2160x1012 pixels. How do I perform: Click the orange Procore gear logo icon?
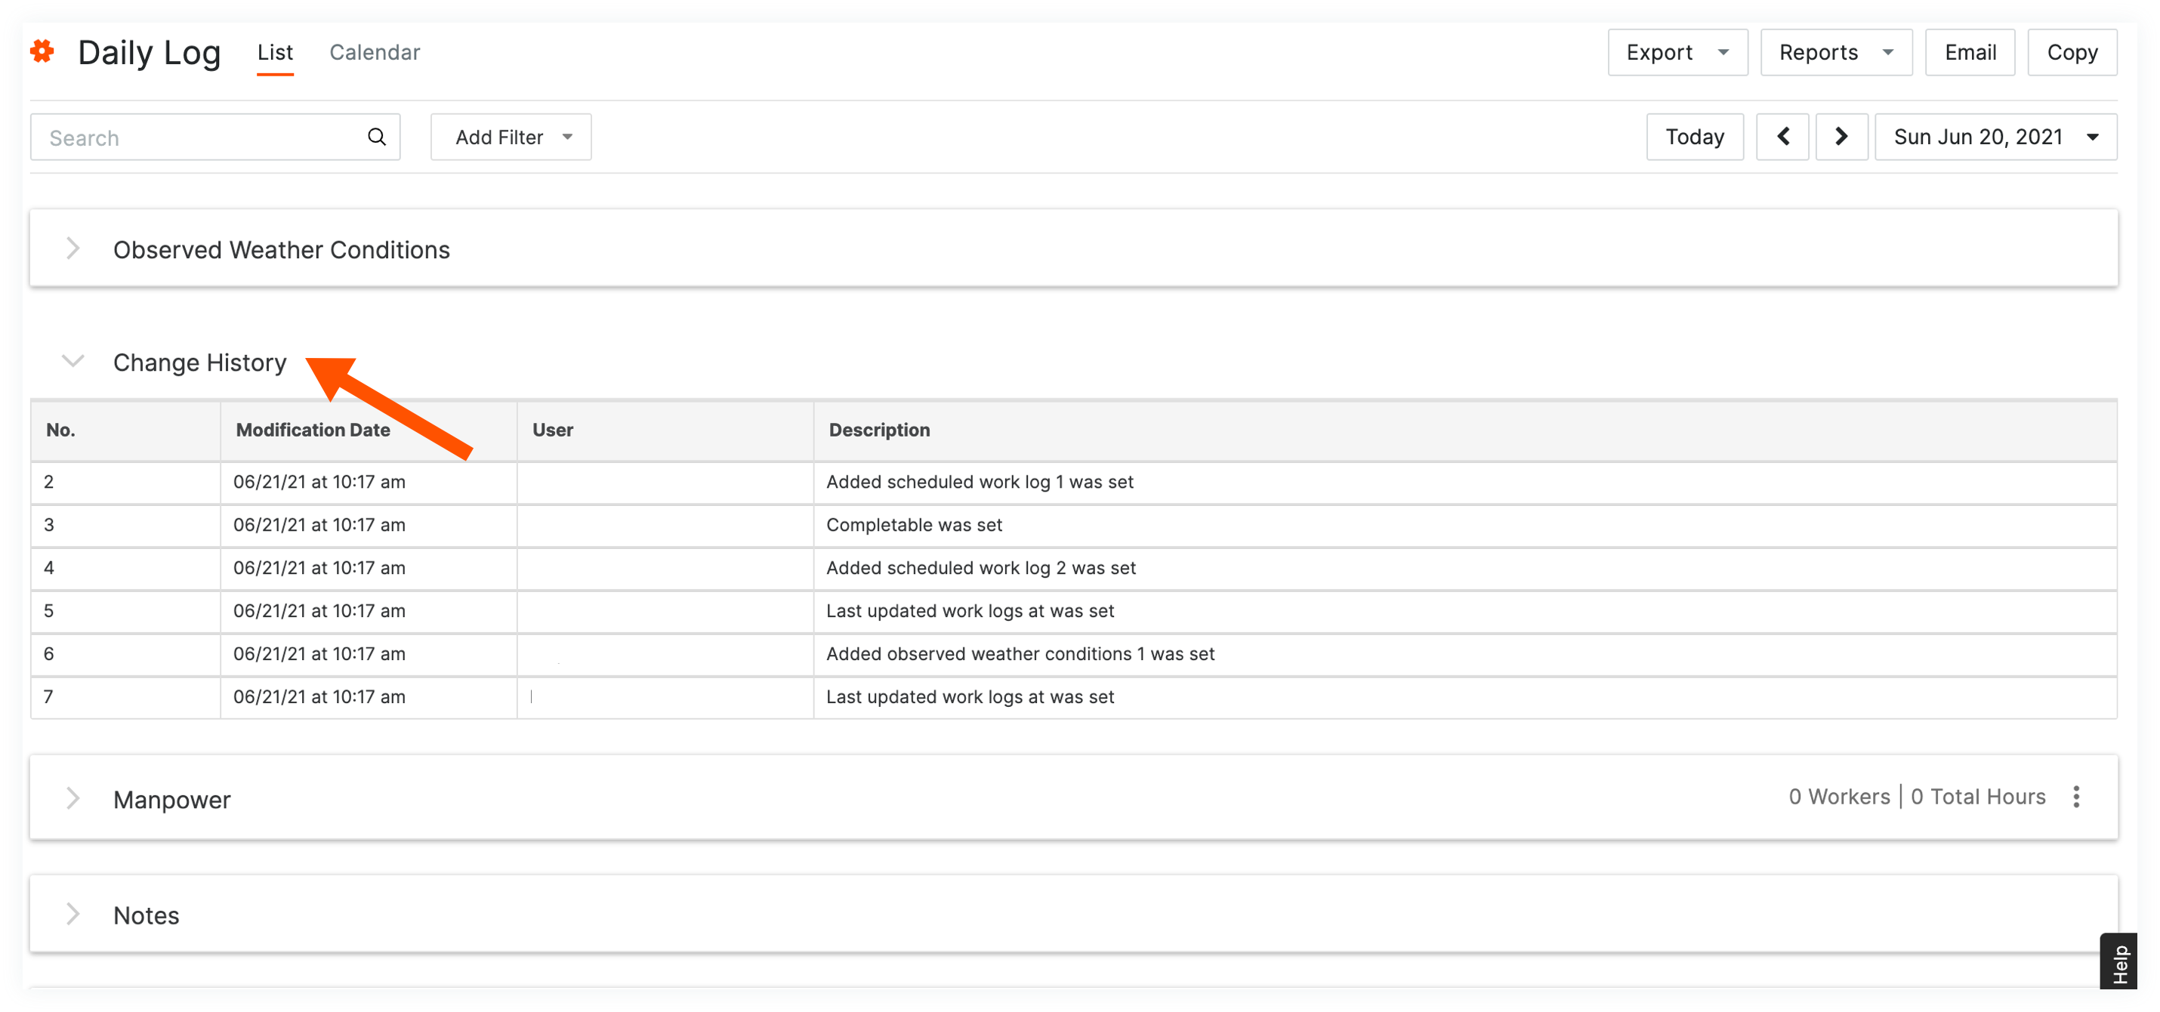coord(42,52)
